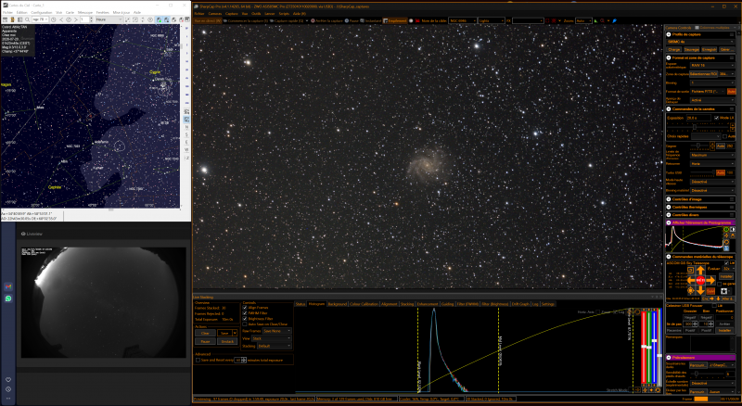
Task: Click the Colonnes multiples icon in Camera Controls
Action: (x=697, y=28)
